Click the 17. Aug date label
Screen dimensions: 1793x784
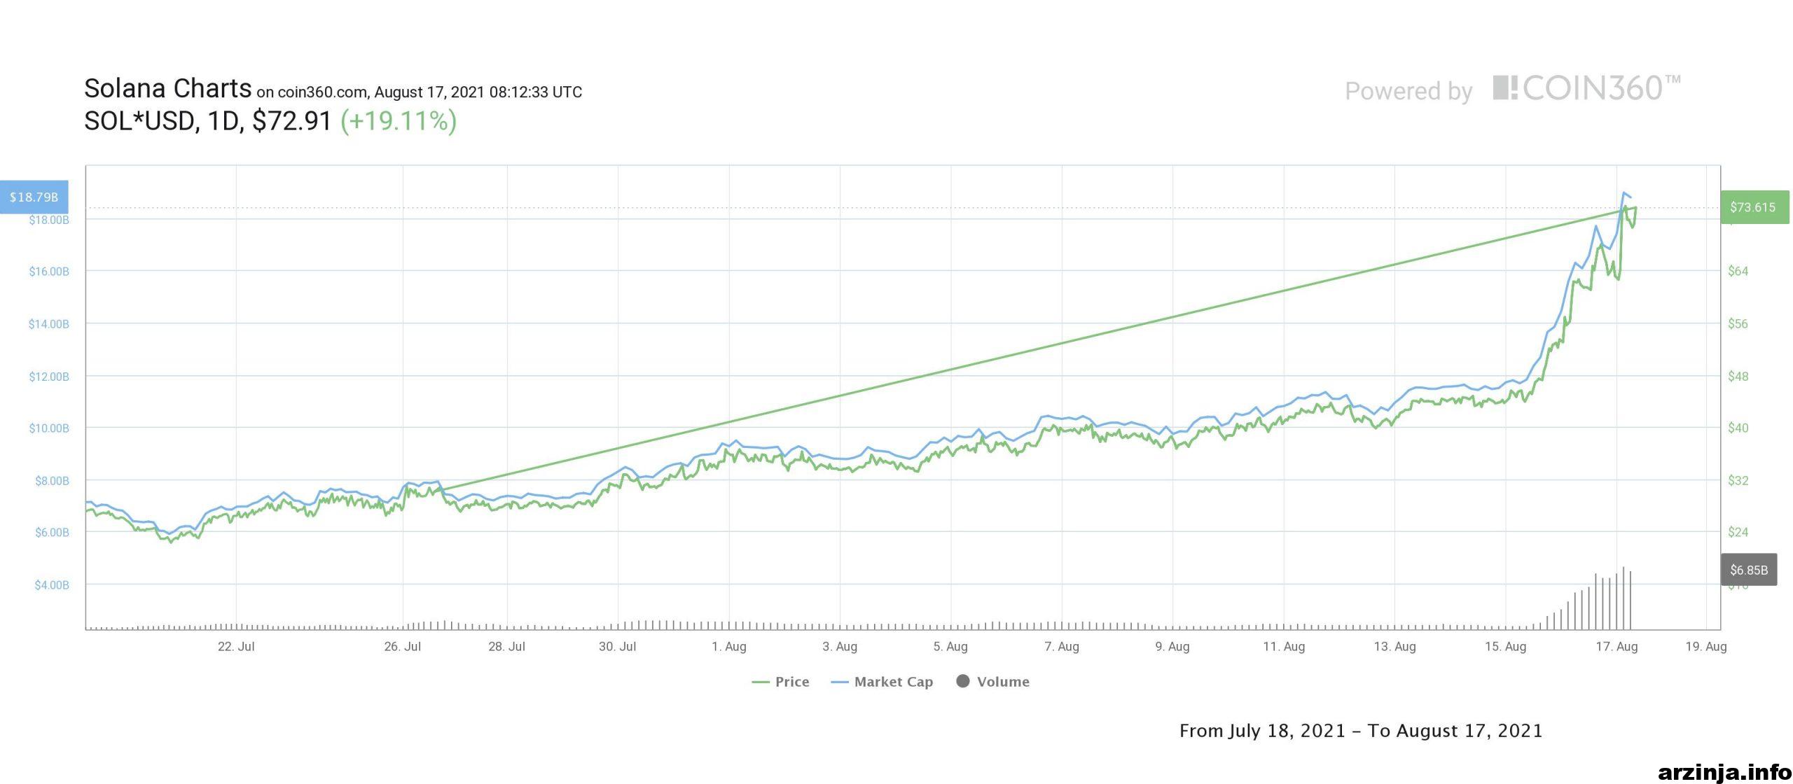coord(1617,647)
